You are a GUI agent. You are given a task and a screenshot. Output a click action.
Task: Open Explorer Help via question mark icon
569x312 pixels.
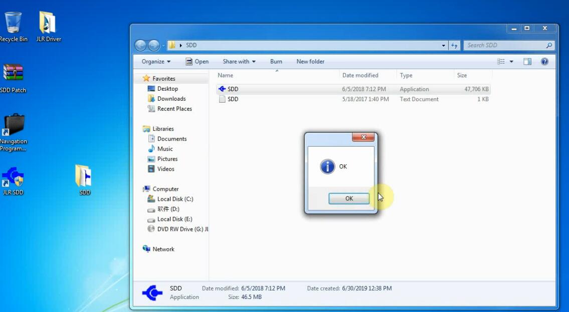coord(544,62)
